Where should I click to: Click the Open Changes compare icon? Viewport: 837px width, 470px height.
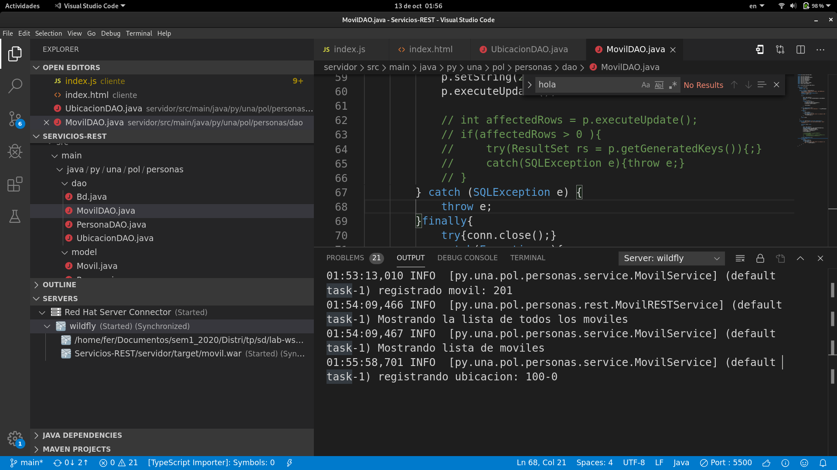click(x=780, y=50)
